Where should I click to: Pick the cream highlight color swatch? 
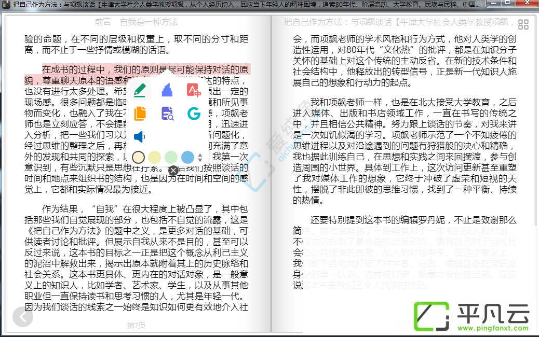click(138, 158)
